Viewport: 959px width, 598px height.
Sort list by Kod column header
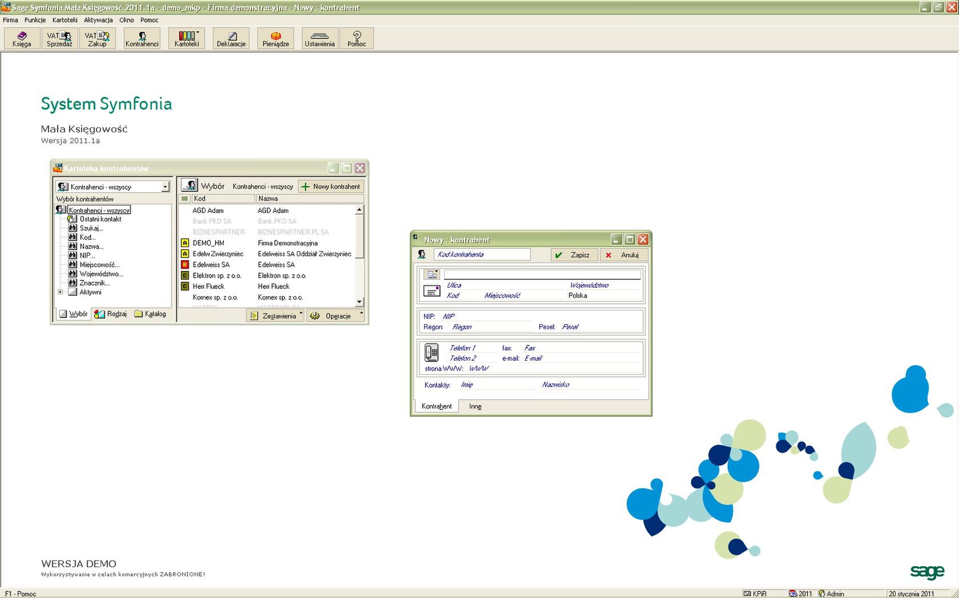coord(223,199)
